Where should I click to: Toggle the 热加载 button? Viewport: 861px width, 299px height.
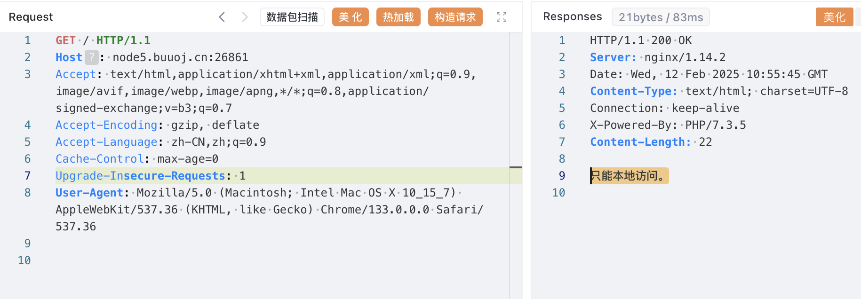click(x=399, y=17)
